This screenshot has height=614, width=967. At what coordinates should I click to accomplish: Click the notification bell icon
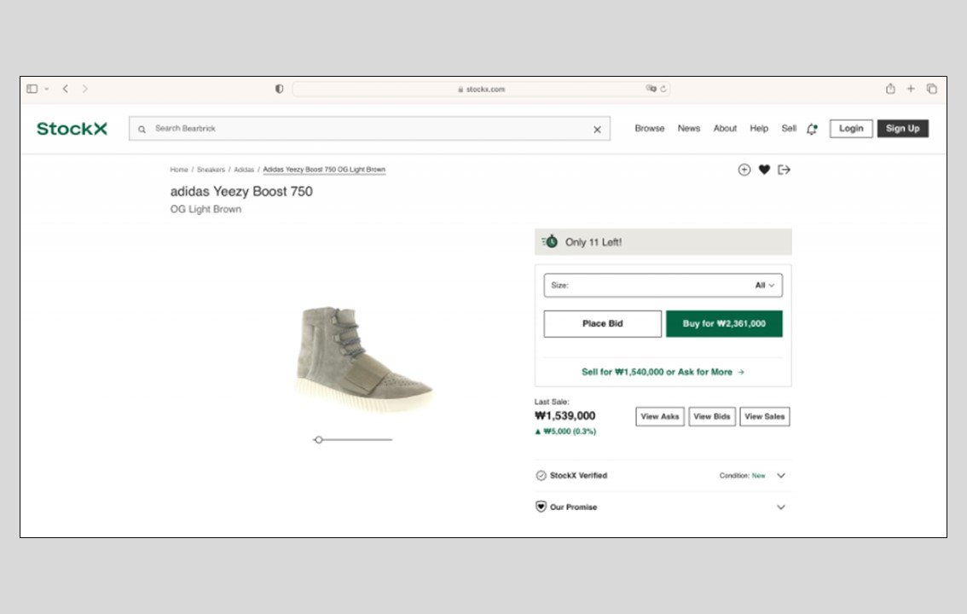pyautogui.click(x=812, y=129)
